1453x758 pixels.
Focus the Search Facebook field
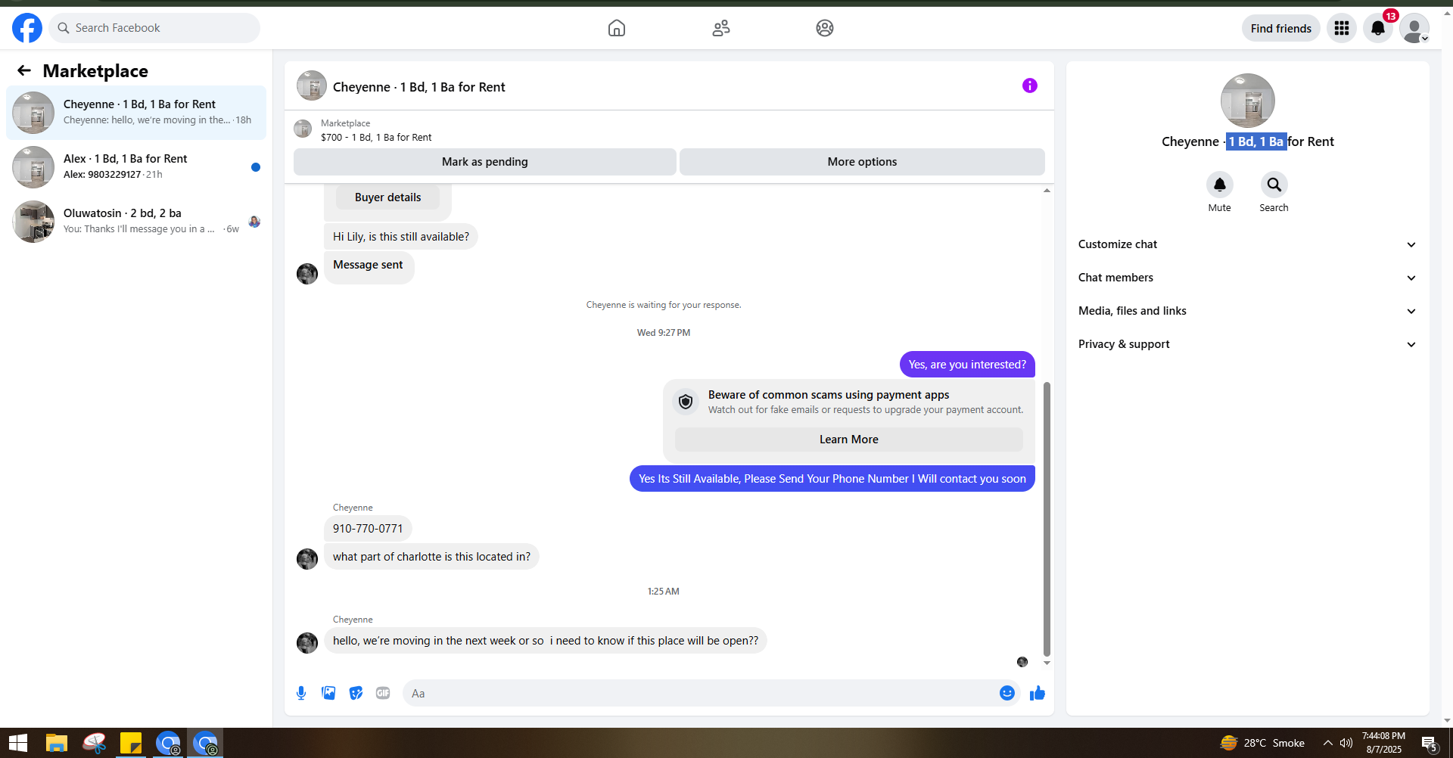point(154,28)
